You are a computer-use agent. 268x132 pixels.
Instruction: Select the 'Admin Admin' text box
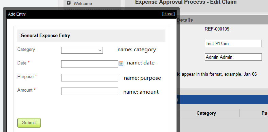click(233, 57)
